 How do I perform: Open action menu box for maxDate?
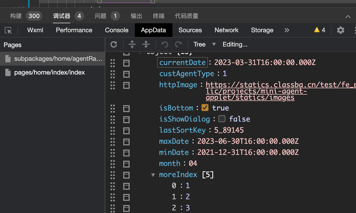click(x=126, y=142)
